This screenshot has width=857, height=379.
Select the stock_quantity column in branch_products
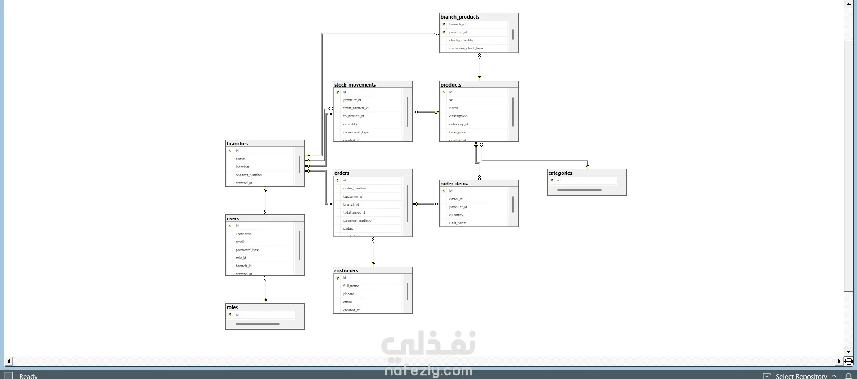point(474,41)
